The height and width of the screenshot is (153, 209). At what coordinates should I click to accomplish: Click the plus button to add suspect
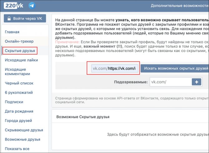(197, 82)
